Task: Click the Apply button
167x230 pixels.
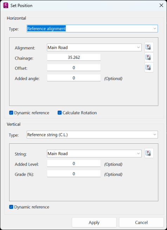Action: 94,223
